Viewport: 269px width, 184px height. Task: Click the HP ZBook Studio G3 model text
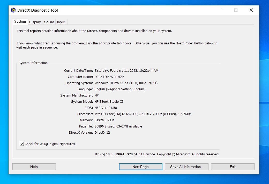tap(109, 101)
